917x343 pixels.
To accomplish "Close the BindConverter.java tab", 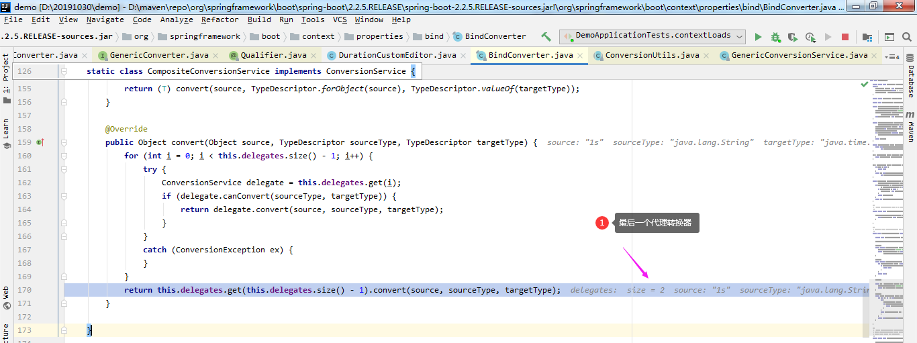I will pos(581,55).
